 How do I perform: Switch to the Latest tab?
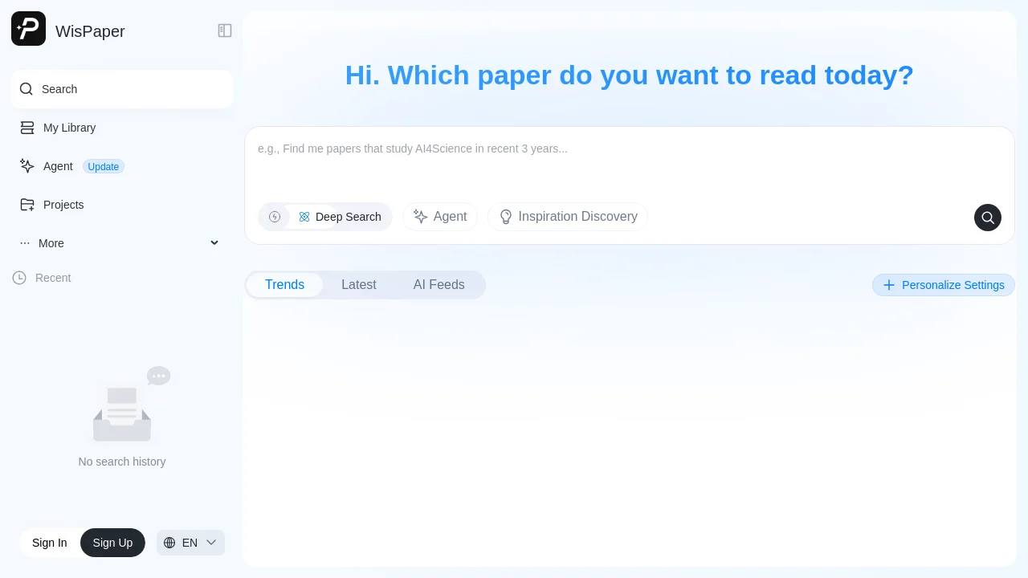(359, 285)
